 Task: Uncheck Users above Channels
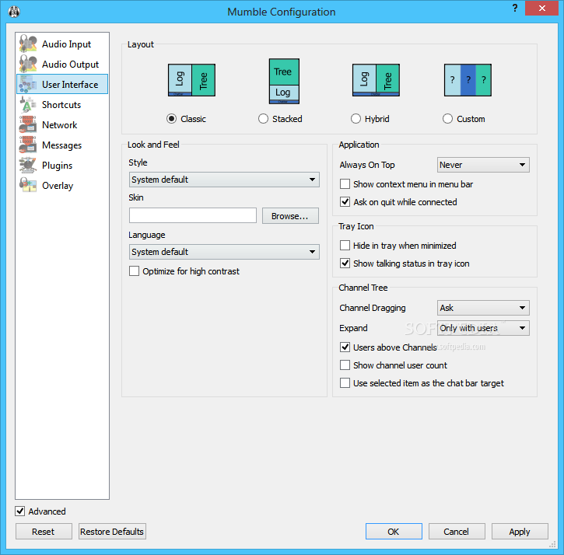[345, 347]
